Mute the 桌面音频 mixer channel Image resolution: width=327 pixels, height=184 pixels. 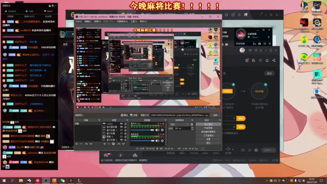[x=157, y=141]
